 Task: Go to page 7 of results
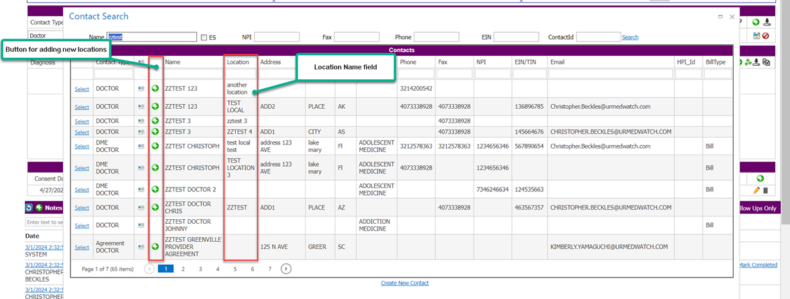pyautogui.click(x=270, y=269)
